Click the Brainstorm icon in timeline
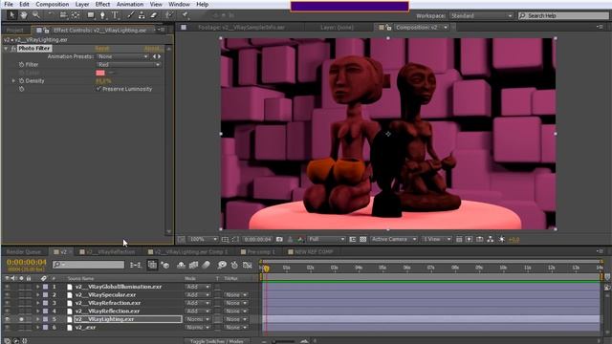The image size is (612, 344). click(x=222, y=265)
